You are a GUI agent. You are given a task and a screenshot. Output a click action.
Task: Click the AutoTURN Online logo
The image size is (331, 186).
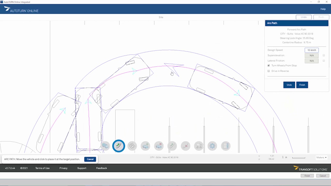21,10
